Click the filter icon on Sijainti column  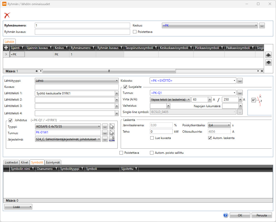(x=22, y=48)
